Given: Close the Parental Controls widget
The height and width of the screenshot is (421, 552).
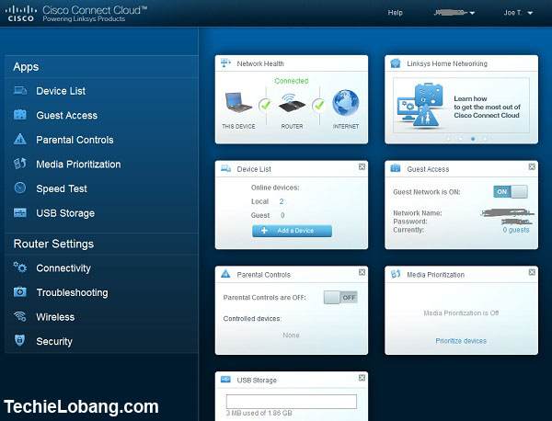Looking at the screenshot, I should [x=362, y=272].
